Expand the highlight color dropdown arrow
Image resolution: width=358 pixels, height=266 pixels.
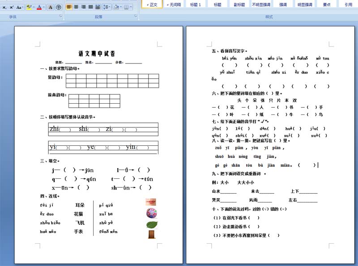[x=34, y=7]
